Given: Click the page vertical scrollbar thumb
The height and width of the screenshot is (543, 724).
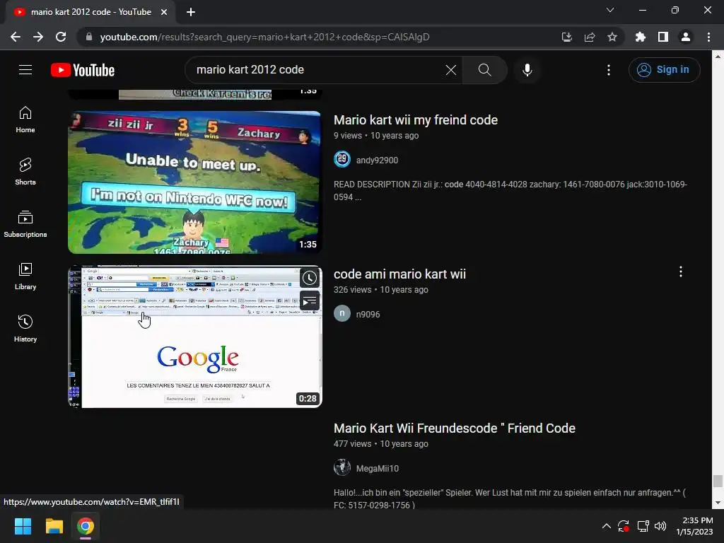Looking at the screenshot, I should click(717, 481).
